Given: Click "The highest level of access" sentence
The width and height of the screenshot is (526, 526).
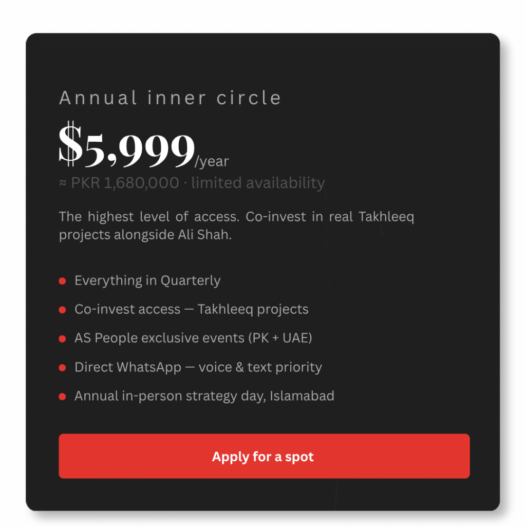Looking at the screenshot, I should click(148, 216).
